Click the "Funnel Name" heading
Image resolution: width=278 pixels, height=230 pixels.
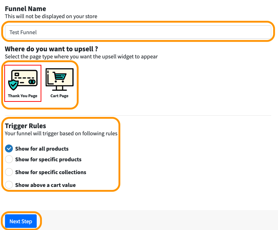(25, 9)
